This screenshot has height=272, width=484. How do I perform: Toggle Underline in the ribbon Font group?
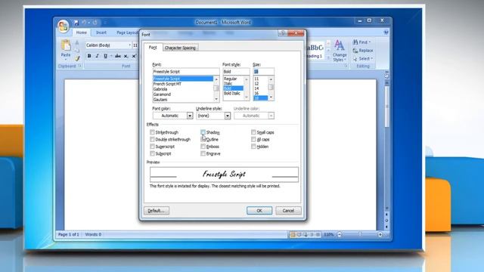point(105,56)
